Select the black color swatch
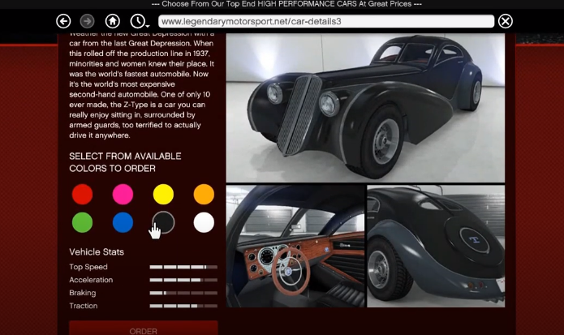Screen dimensions: 564x335 click(x=163, y=222)
